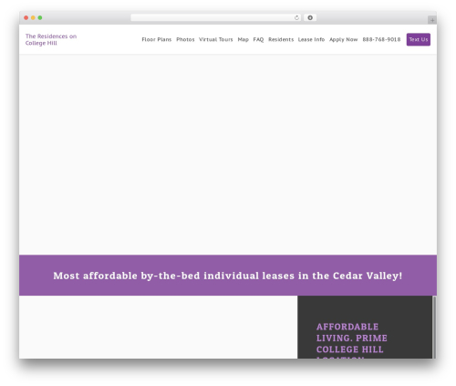Viewport: 456px width, 386px height.
Task: Click the 'Most affordable by-the-bed' banner text
Action: click(228, 276)
